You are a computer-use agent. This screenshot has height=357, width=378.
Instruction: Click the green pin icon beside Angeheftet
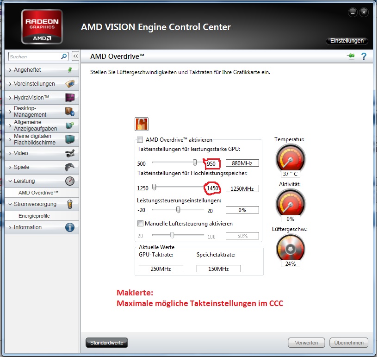tap(70, 70)
